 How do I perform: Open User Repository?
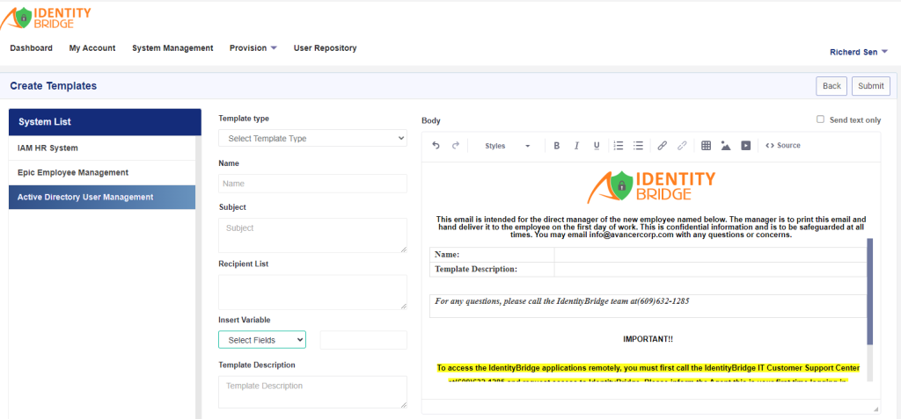click(325, 48)
